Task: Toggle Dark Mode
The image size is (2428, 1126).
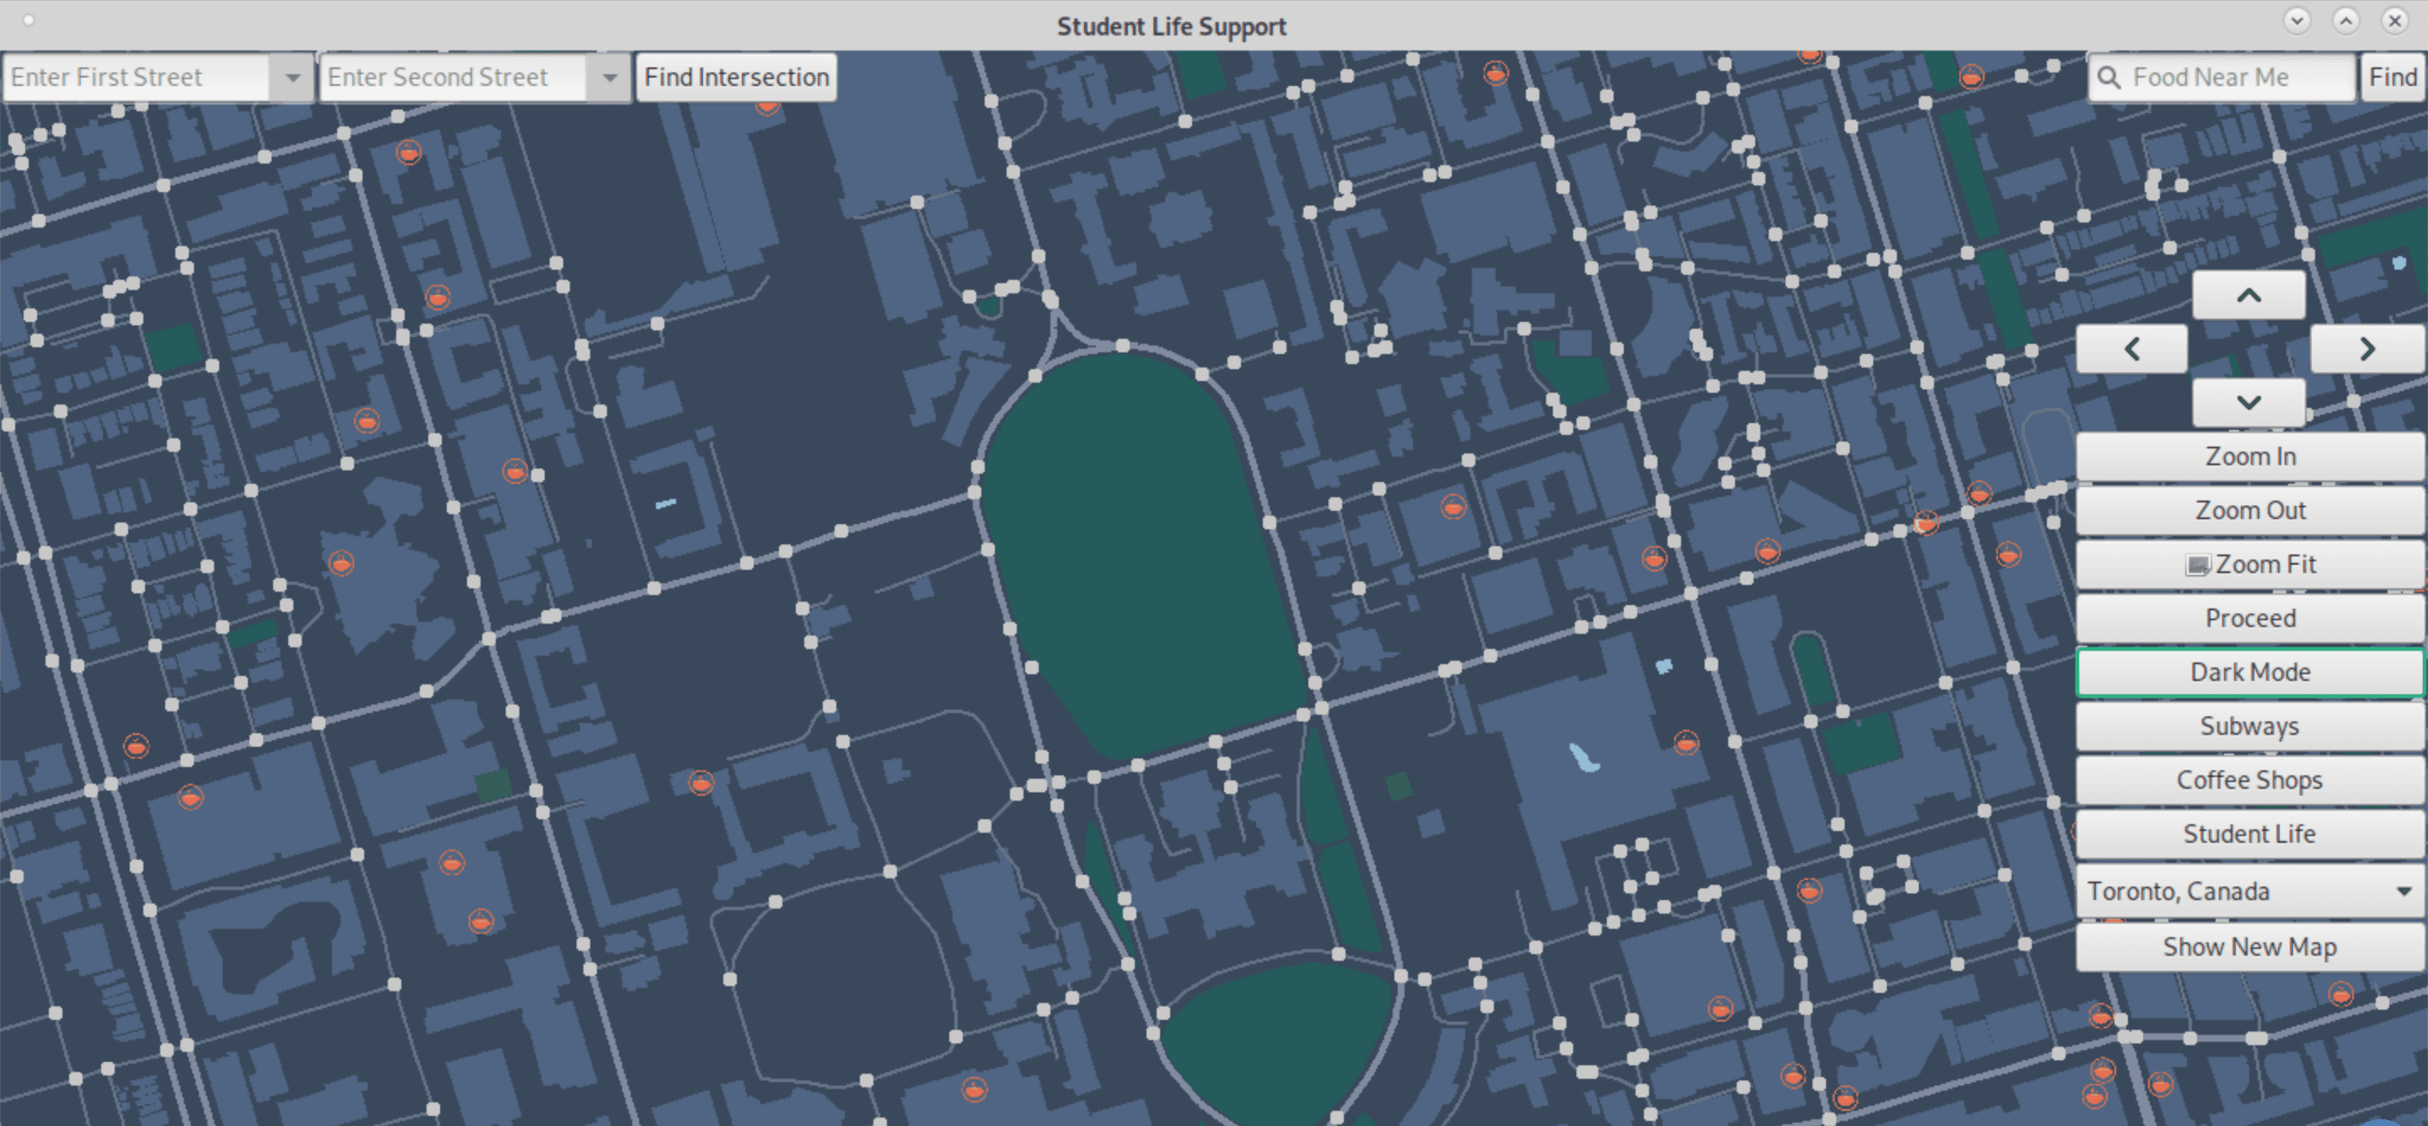Action: pos(2249,672)
